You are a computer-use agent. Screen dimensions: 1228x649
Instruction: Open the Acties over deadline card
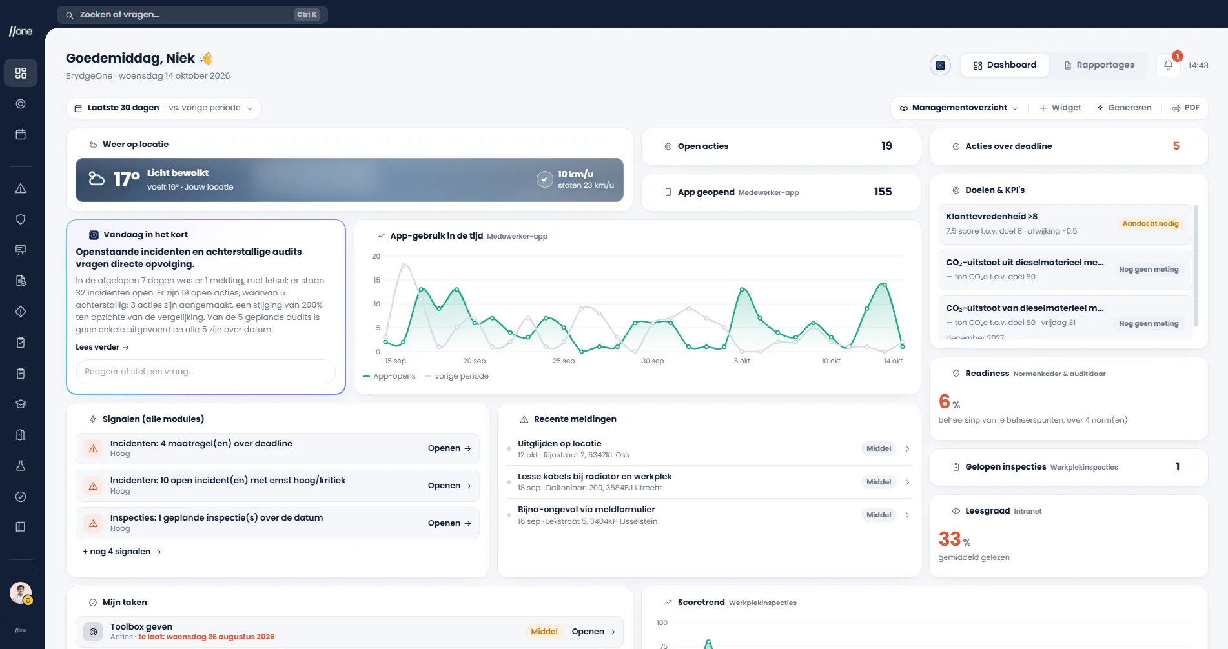click(x=1069, y=146)
